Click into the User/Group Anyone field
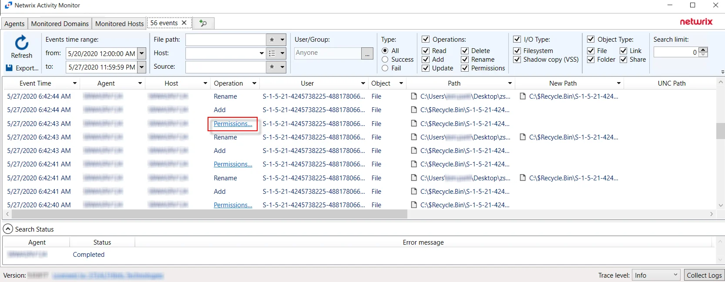Screen dimensions: 725x282 click(328, 53)
